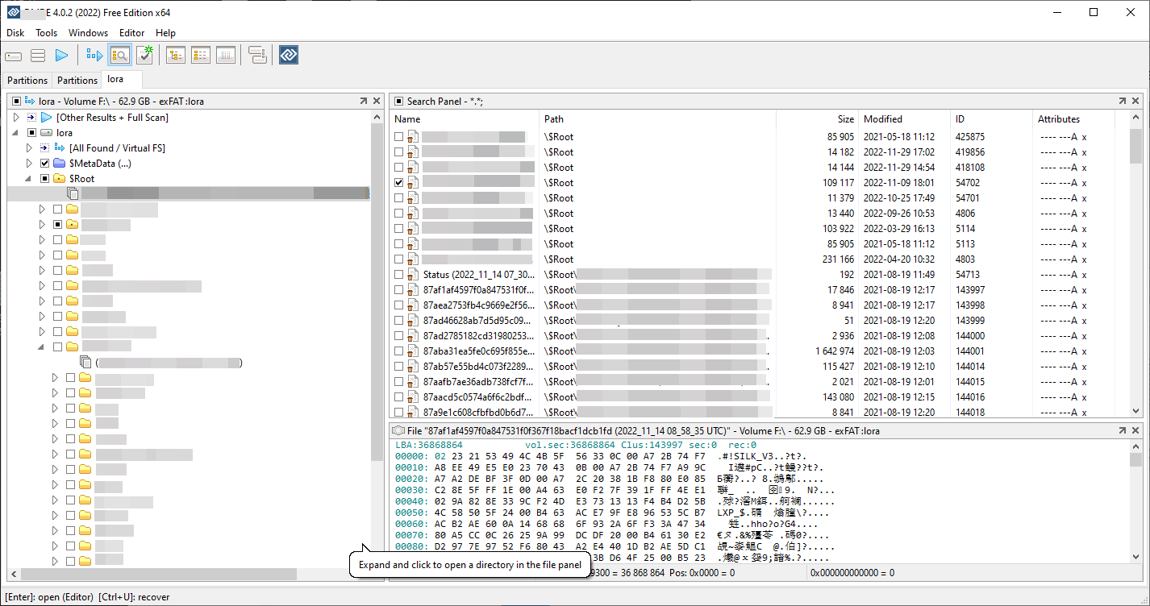Click the blue play/scan toolbar icon
Screen dimensions: 1150x606
(x=61, y=55)
